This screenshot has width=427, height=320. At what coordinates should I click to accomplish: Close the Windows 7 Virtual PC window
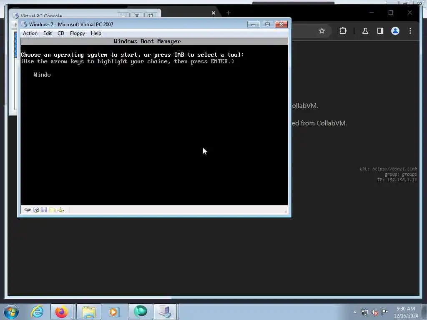coord(281,25)
